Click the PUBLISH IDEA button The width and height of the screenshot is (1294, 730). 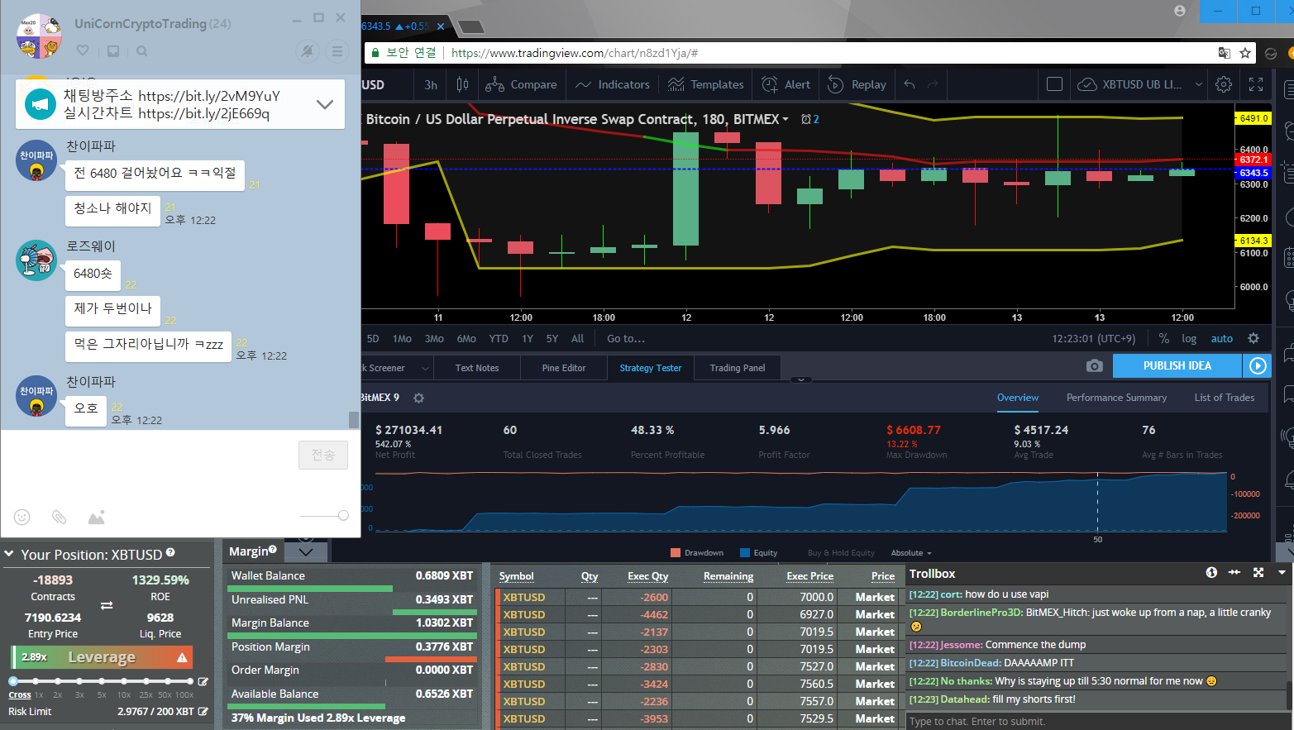pos(1177,365)
